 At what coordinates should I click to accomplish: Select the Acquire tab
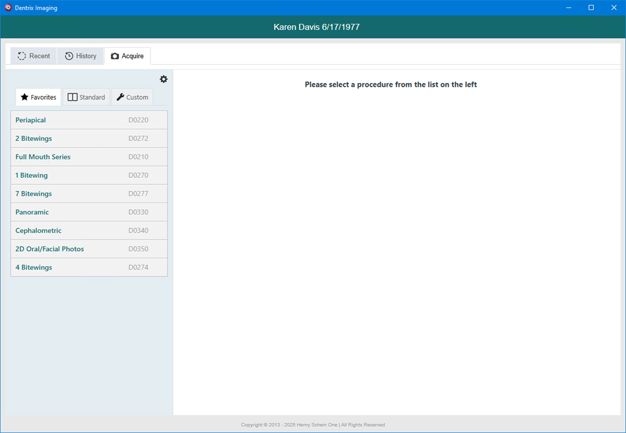click(128, 56)
